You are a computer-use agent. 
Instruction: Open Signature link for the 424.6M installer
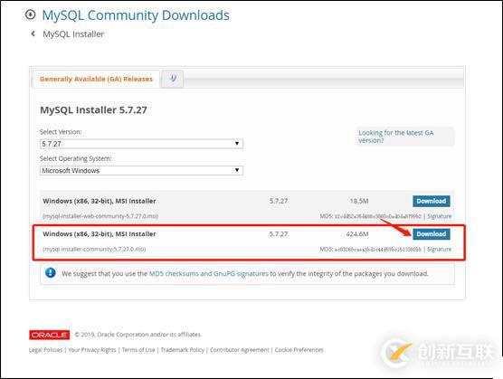point(439,249)
